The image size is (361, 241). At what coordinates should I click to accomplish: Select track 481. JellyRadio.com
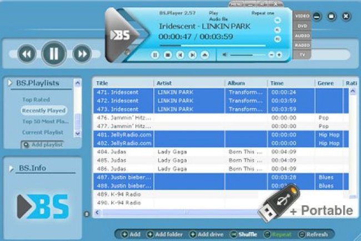tap(221, 135)
